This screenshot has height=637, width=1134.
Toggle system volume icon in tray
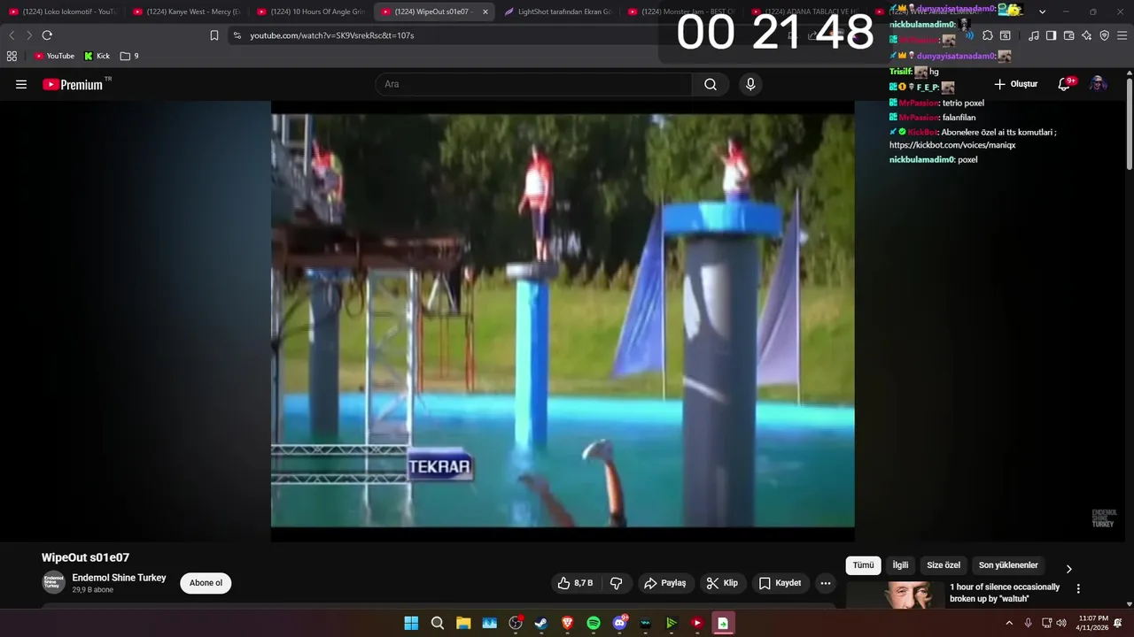click(x=1061, y=623)
